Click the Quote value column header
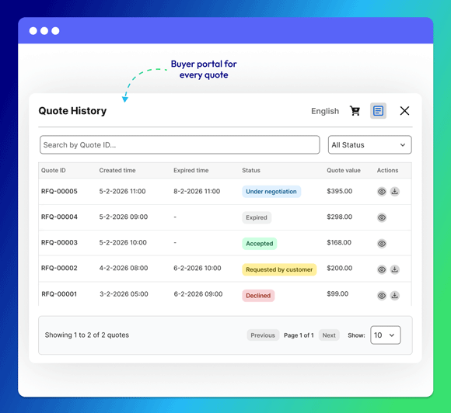 point(344,170)
